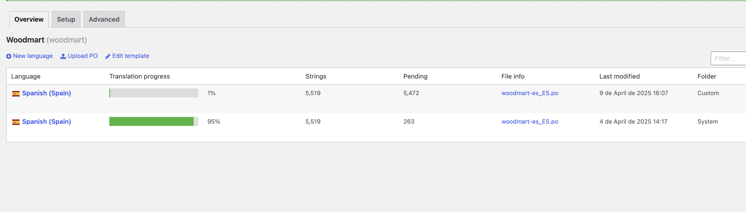Open the Advanced tab
This screenshot has height=212, width=746.
[104, 19]
